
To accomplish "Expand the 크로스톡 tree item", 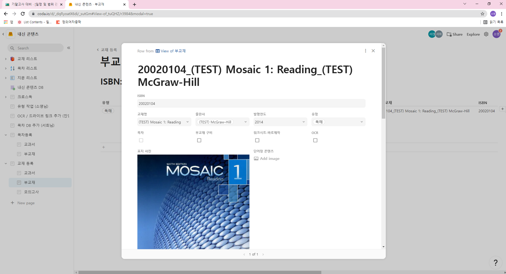I will (x=6, y=97).
